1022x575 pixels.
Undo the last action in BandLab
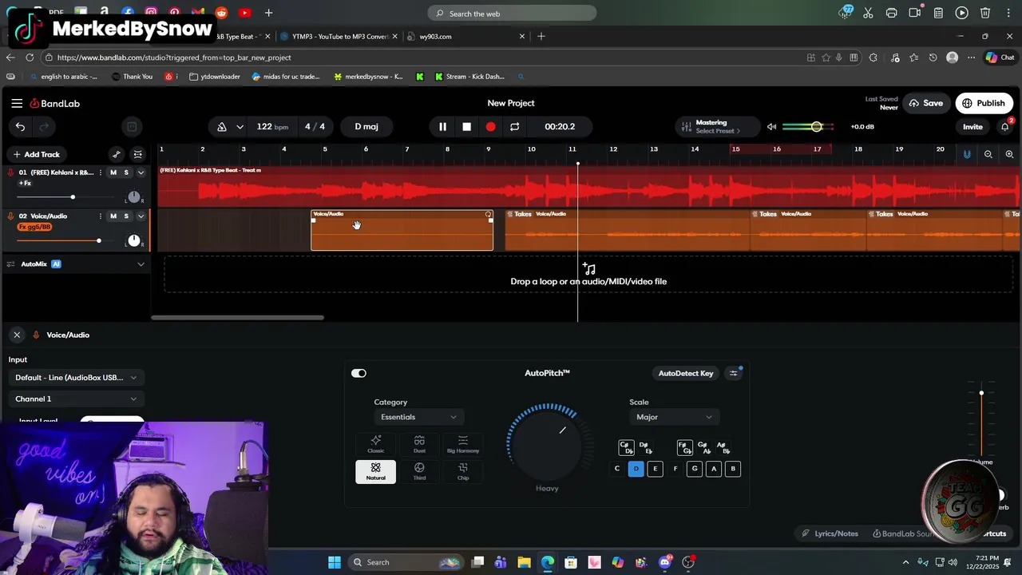pyautogui.click(x=20, y=126)
